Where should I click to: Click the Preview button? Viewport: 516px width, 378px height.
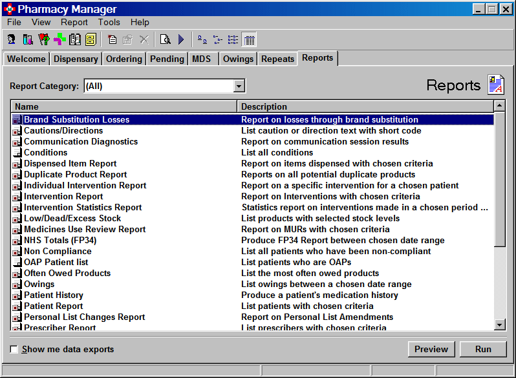(x=431, y=349)
